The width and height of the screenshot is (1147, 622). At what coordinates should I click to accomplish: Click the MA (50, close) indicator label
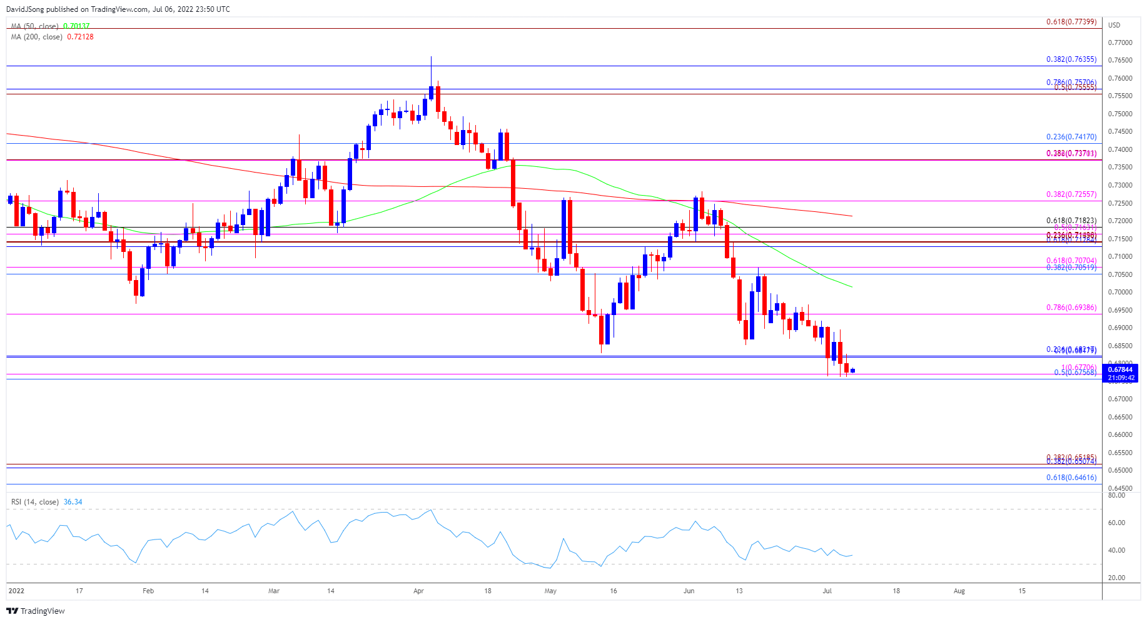[35, 26]
